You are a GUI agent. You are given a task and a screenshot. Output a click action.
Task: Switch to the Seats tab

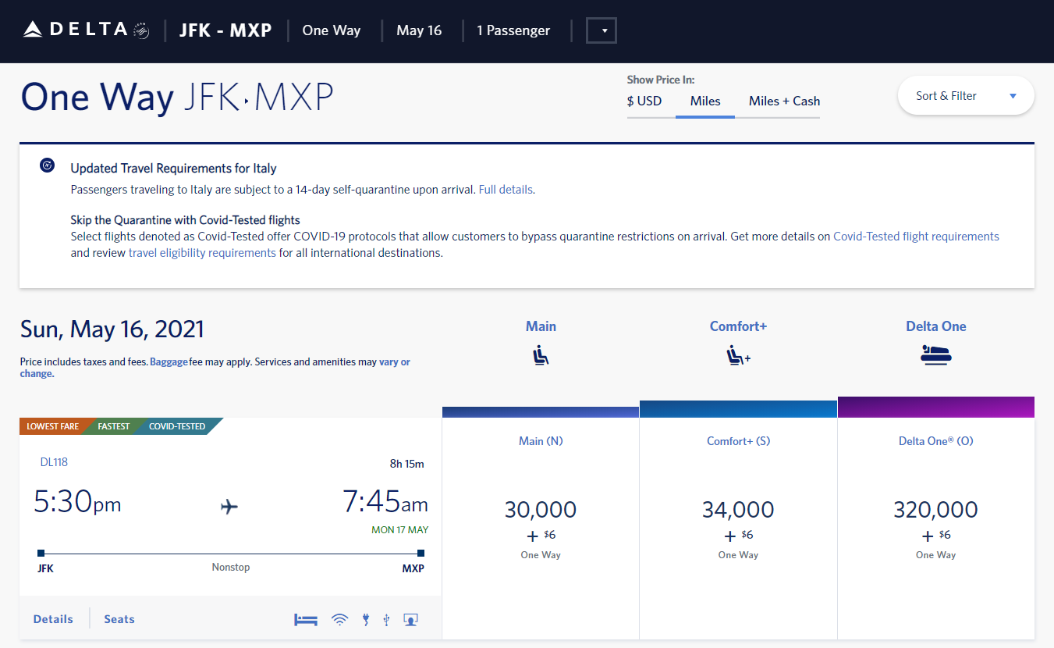[x=119, y=618]
